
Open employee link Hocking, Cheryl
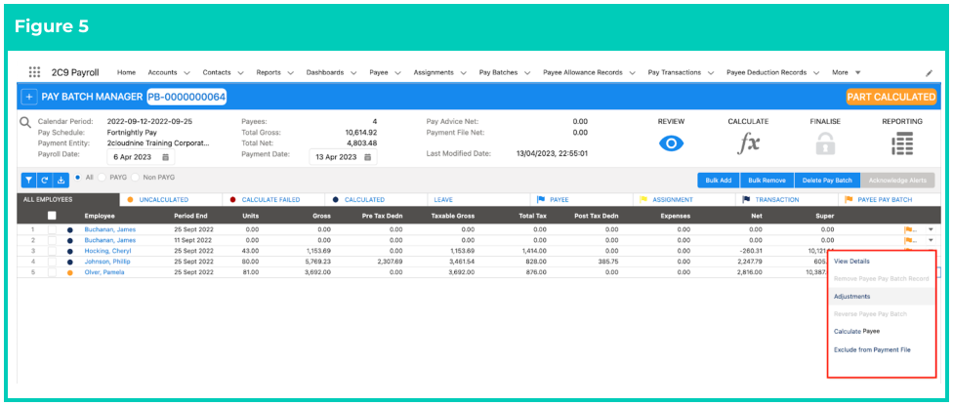coord(107,251)
